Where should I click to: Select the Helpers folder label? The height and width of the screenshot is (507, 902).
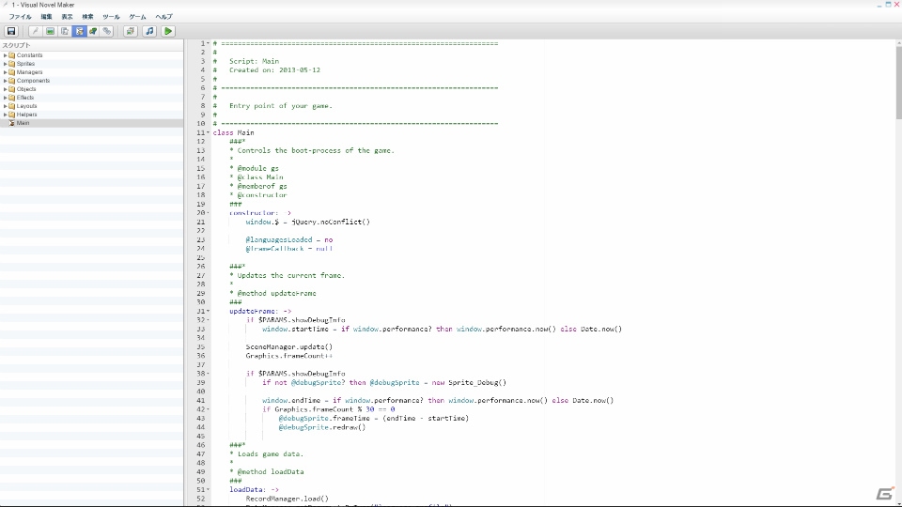pos(26,115)
